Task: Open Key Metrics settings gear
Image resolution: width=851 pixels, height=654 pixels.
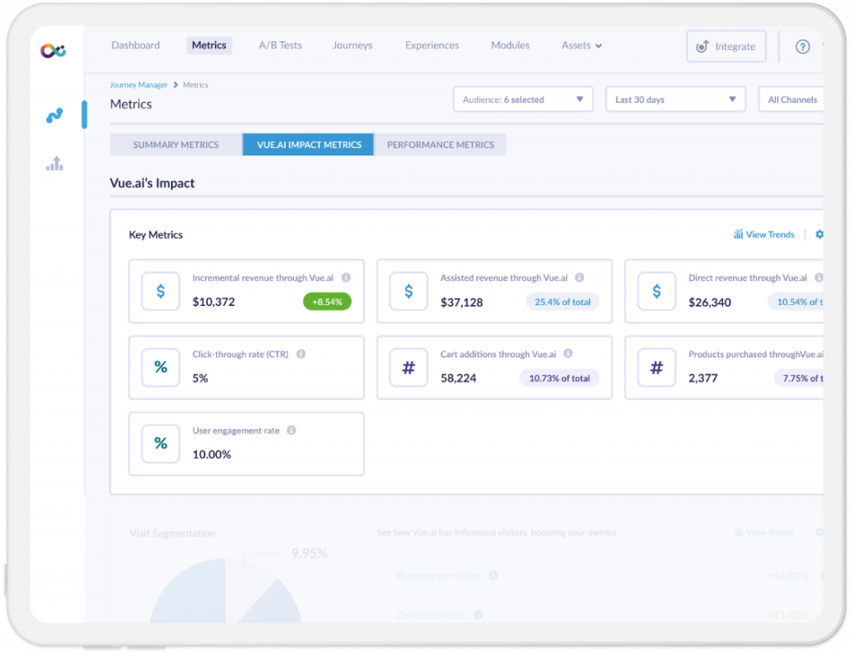Action: (819, 234)
